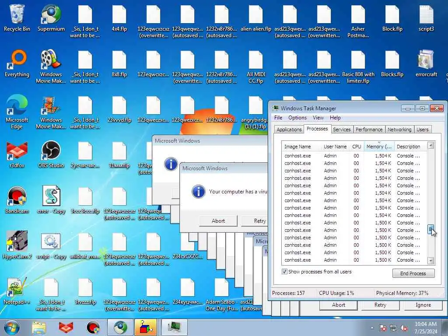Viewport: 448px width, 336px height.
Task: Switch to the Users tab
Action: [x=422, y=129]
